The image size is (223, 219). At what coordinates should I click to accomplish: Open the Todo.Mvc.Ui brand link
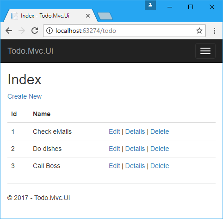point(31,51)
